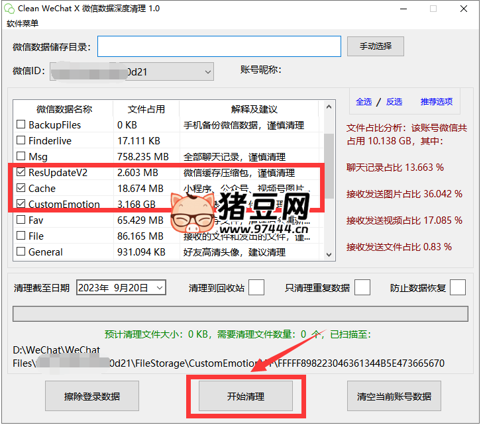481x425 pixels.
Task: Click the cleaning progress bar
Action: [x=240, y=314]
